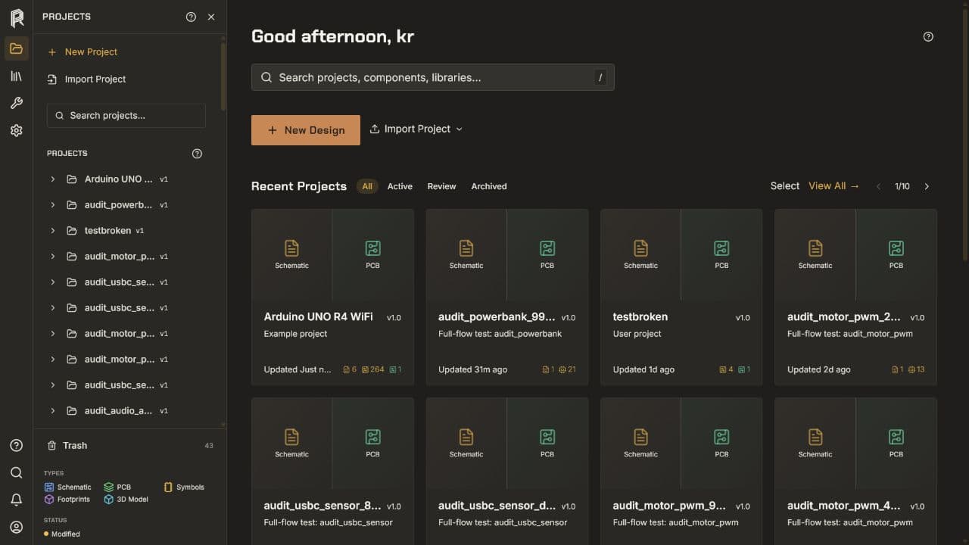The height and width of the screenshot is (545, 969).
Task: Click the Footprints type legend entry
Action: (x=67, y=500)
